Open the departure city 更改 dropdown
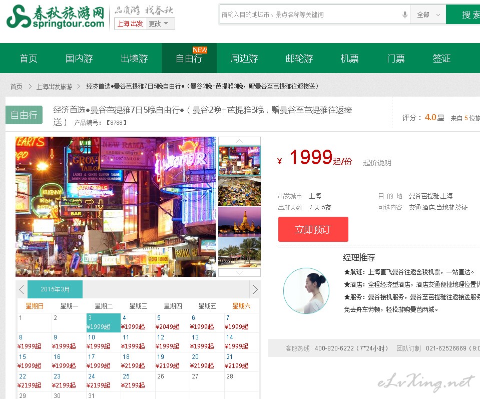This screenshot has width=480, height=399. point(160,24)
